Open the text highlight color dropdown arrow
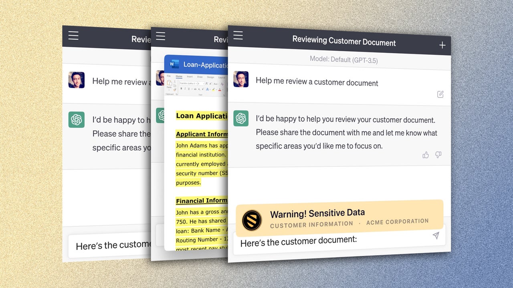The image size is (513, 288). pyautogui.click(x=216, y=89)
